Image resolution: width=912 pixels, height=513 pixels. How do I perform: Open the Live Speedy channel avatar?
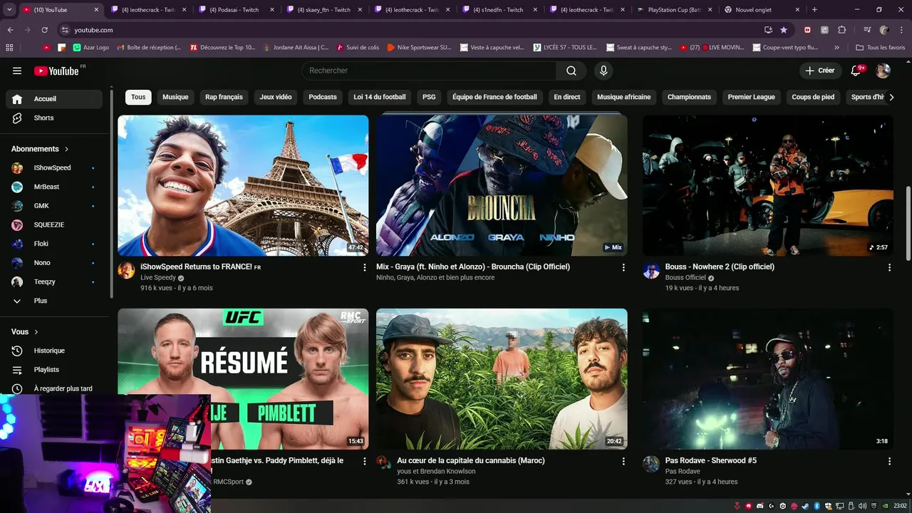pos(126,270)
